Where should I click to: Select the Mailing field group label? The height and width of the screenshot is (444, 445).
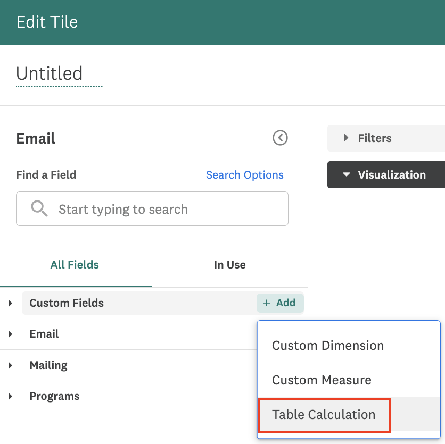point(48,365)
